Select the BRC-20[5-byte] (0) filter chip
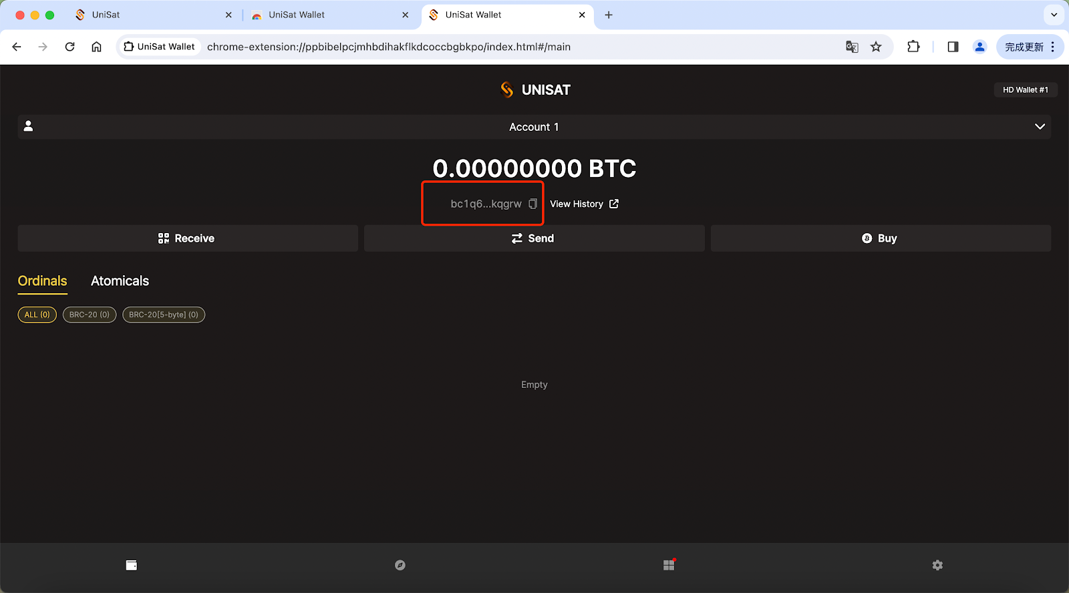 click(164, 315)
